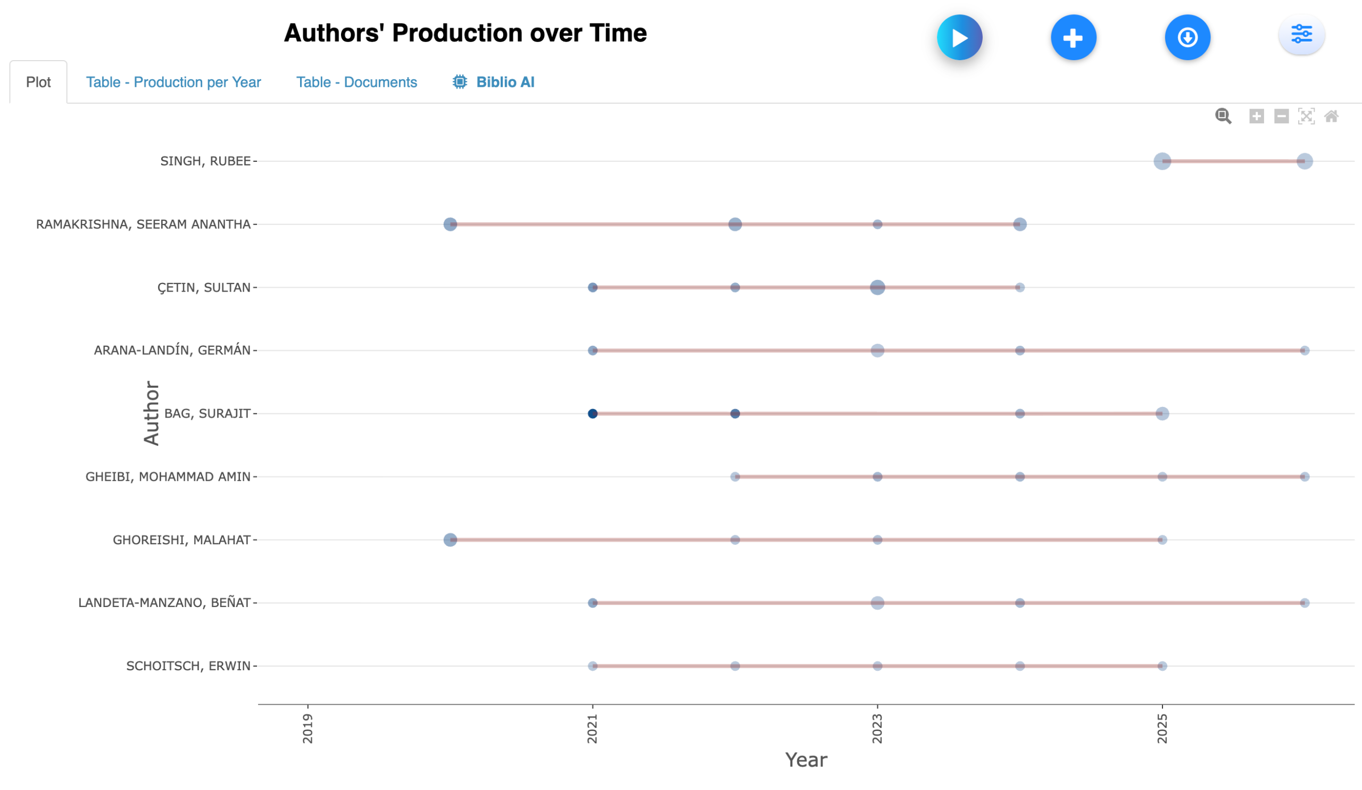Click Landeta-Manzano's large 2023 bubble

coord(877,603)
